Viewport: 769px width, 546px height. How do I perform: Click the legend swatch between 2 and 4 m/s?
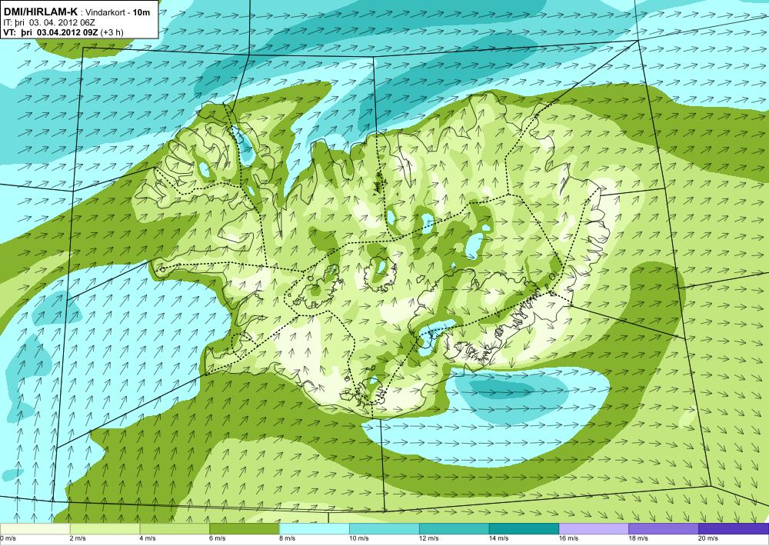point(105,529)
